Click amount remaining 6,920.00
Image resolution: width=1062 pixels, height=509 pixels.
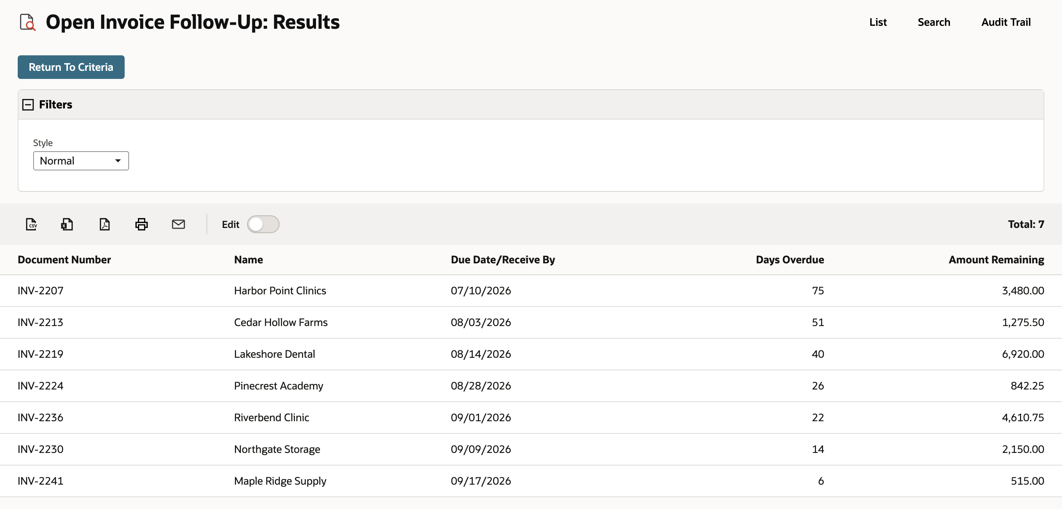(1023, 354)
